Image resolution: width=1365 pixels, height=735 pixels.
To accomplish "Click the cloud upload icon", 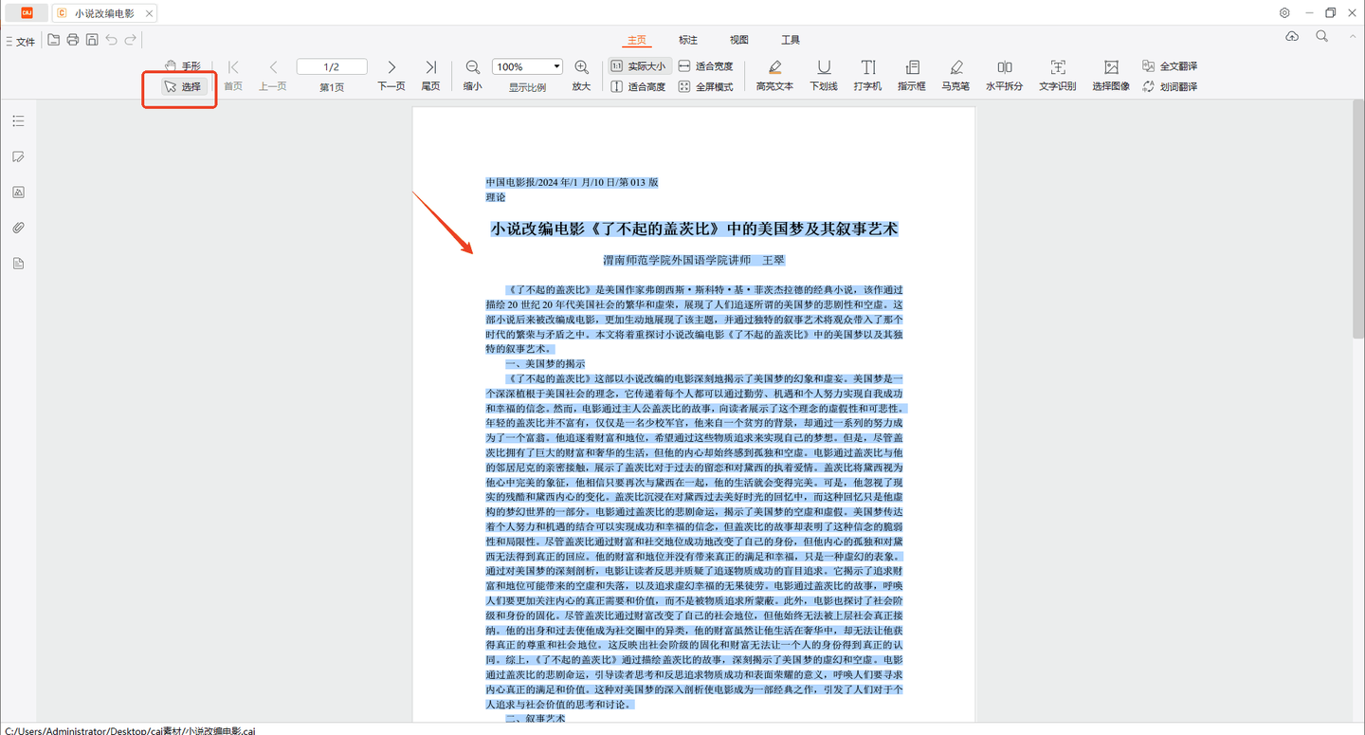I will point(1291,36).
